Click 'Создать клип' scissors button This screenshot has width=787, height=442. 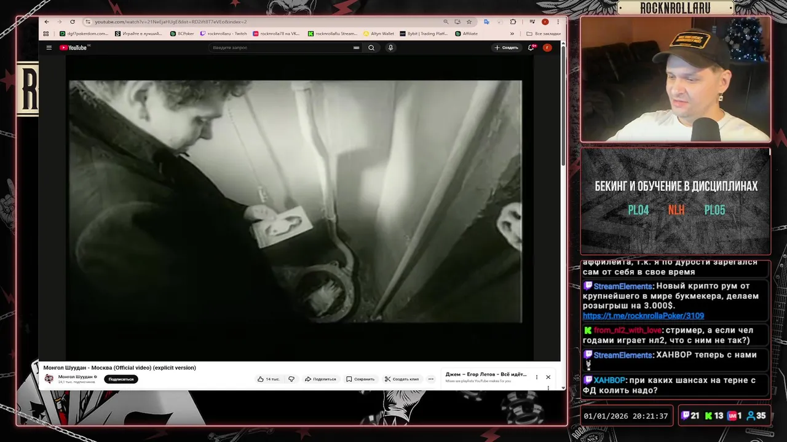click(x=402, y=379)
